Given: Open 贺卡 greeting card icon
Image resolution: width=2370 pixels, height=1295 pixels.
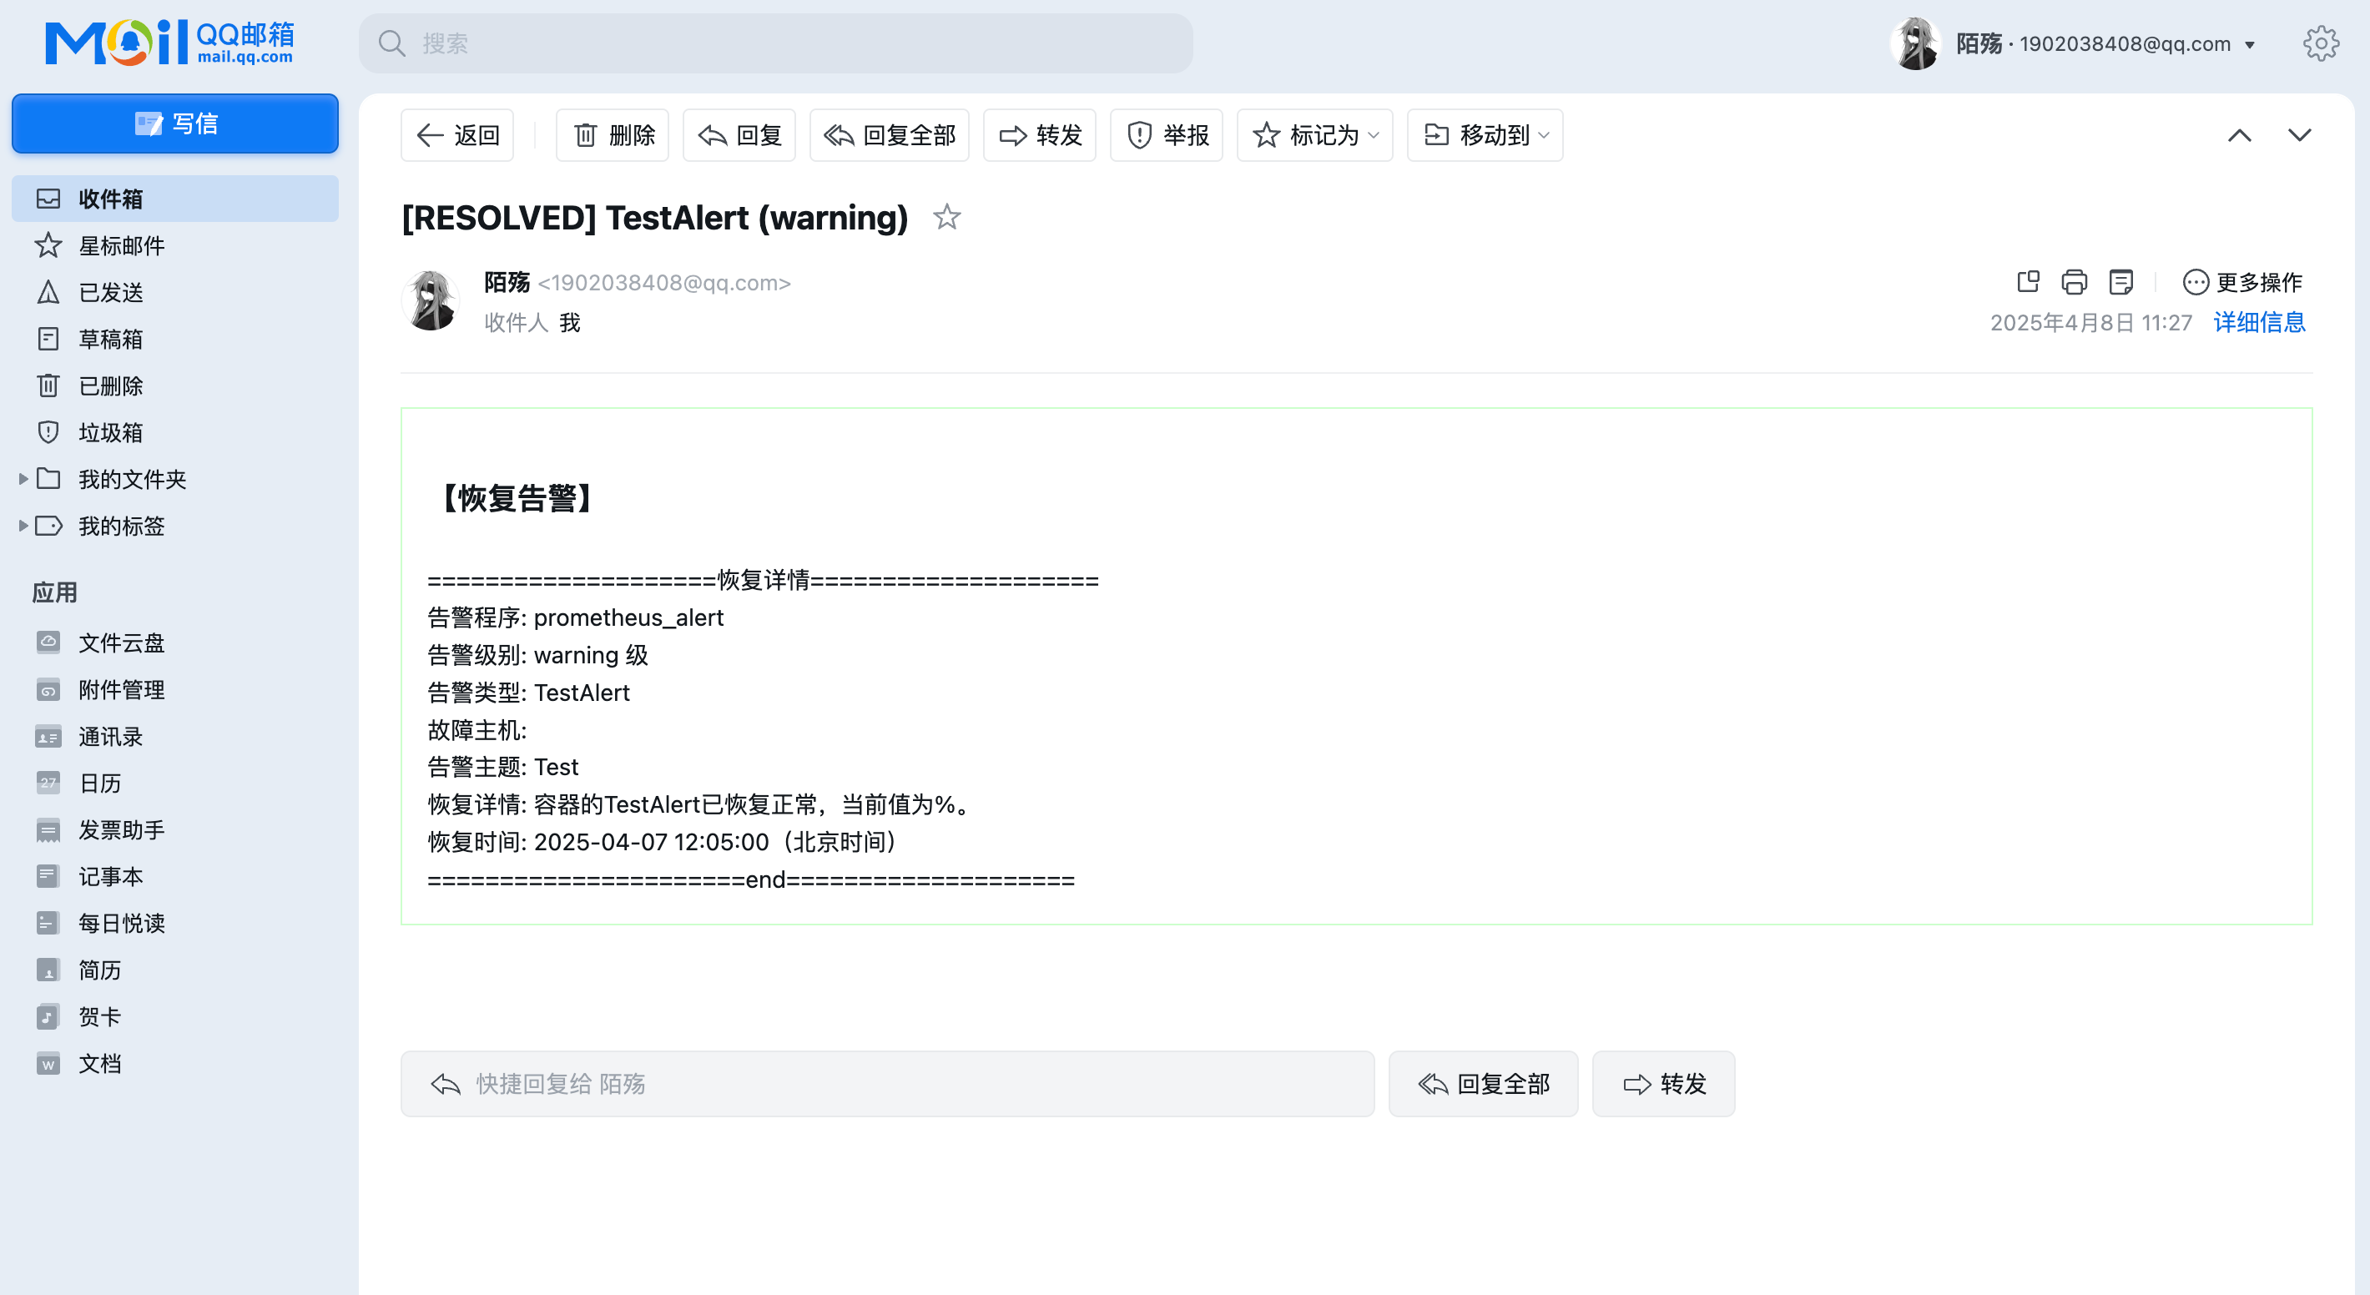Looking at the screenshot, I should click(48, 1016).
